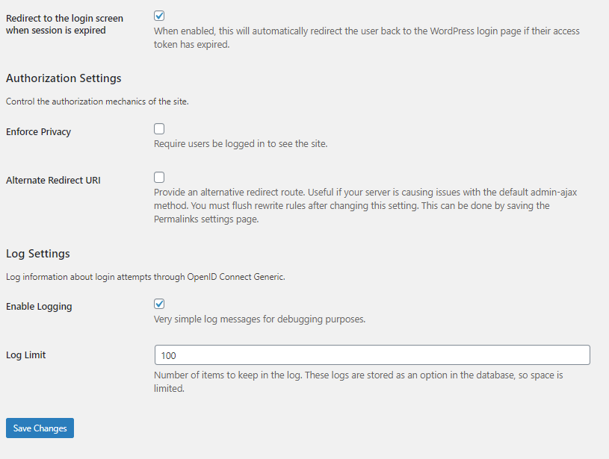Screen dimensions: 609x459
Task: Click the Log Settings heading
Action: point(38,254)
